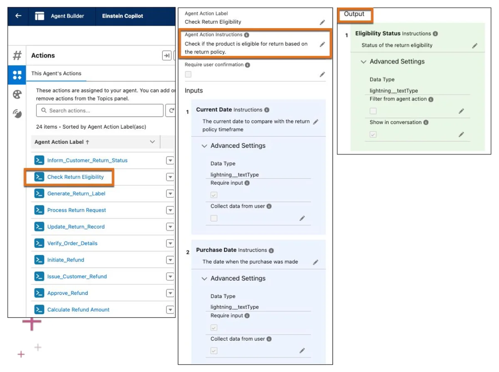Open row menu for Generate_Return_Label

170,194
